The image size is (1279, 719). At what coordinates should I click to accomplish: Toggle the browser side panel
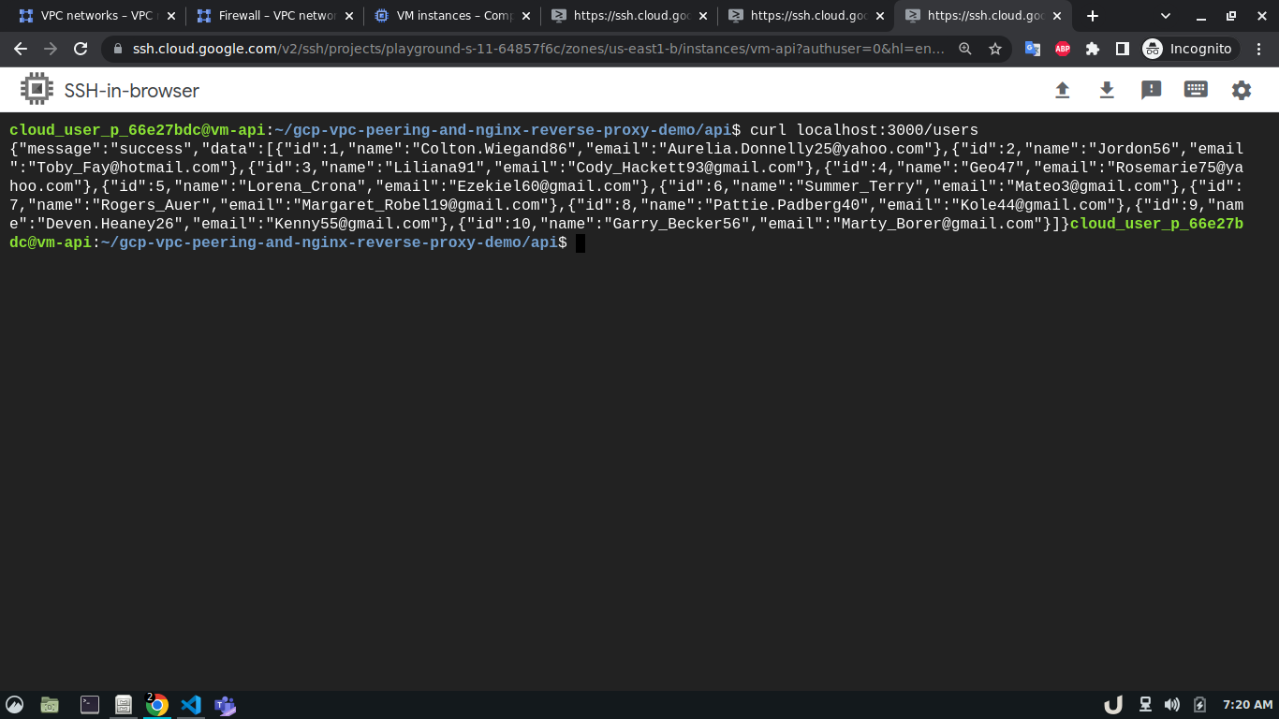[x=1123, y=49]
